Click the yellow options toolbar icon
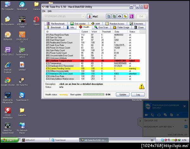Image resolution: width=190 pixels, height=149 pixels. click(x=125, y=16)
